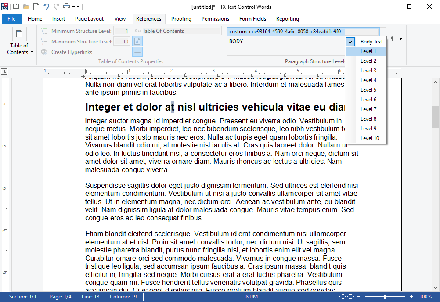
Task: Open the Form Fields tab
Action: [x=252, y=19]
